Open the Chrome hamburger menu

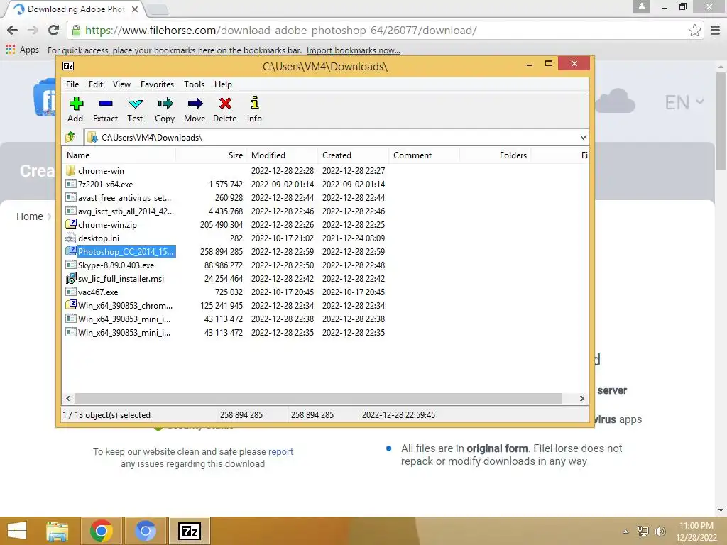pyautogui.click(x=716, y=31)
